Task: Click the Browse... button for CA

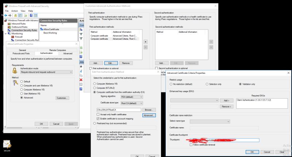Action: [x=149, y=110]
